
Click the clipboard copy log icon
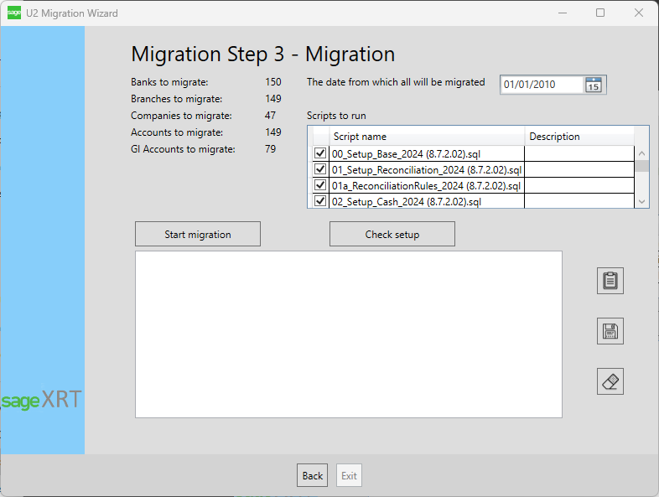pos(610,281)
